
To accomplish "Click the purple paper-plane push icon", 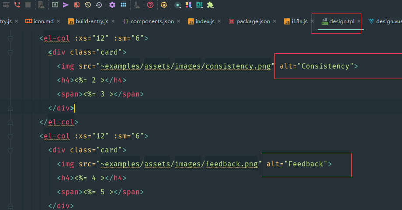I will click(66, 5).
